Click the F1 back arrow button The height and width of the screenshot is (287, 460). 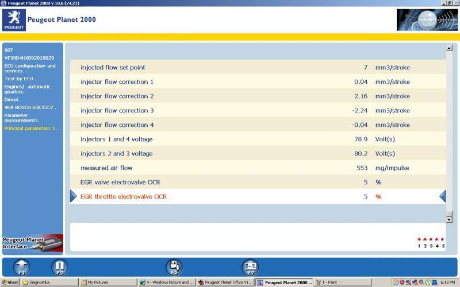[x=21, y=267]
